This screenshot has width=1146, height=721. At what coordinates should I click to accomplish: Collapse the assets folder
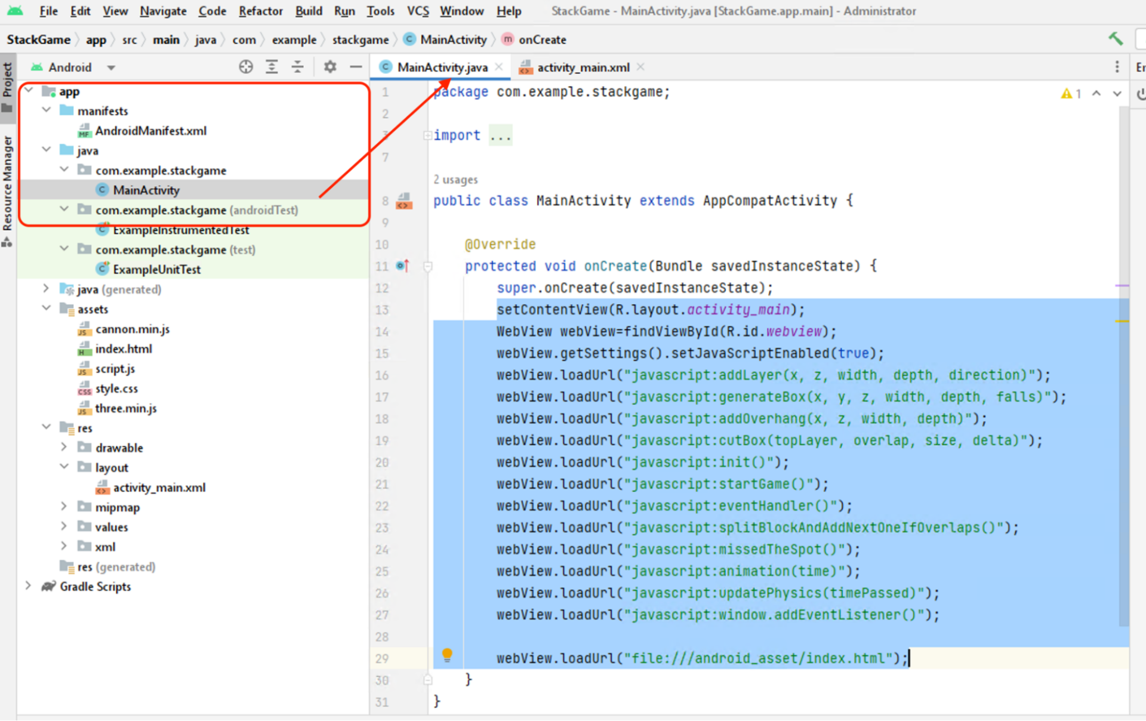pyautogui.click(x=47, y=309)
